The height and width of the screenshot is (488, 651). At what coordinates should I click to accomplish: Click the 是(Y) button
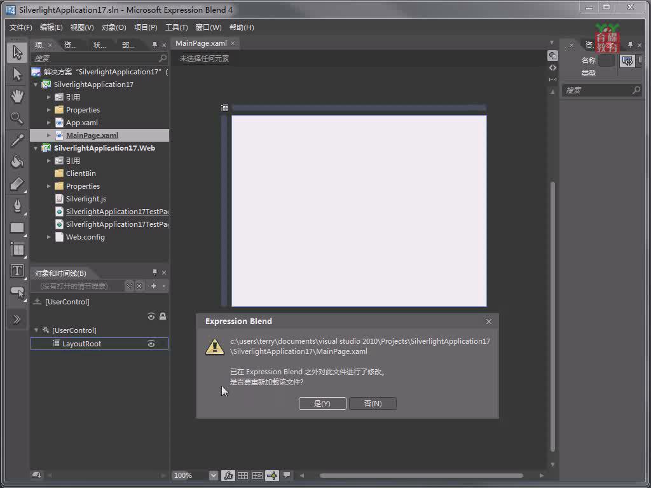tap(322, 403)
